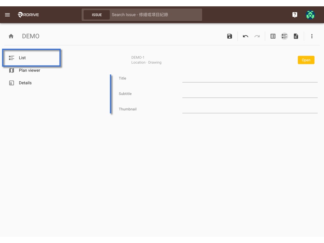
Task: Select Plan viewer in the sidebar
Action: pos(31,71)
